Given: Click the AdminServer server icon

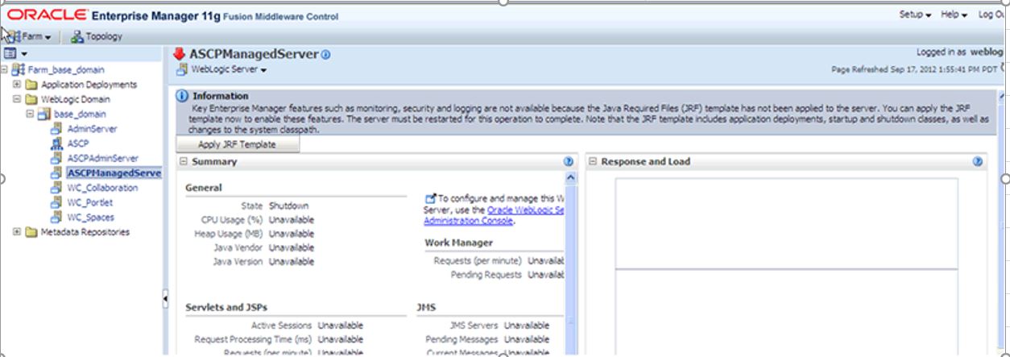Looking at the screenshot, I should pyautogui.click(x=56, y=129).
